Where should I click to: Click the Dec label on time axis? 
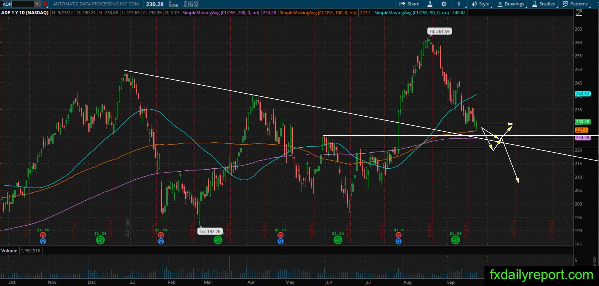click(92, 282)
